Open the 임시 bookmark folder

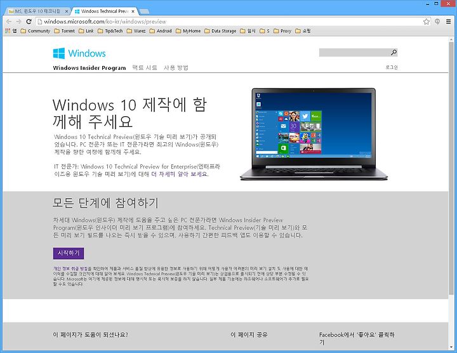coord(248,31)
